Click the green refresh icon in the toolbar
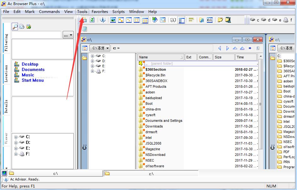The image size is (297, 190). coord(92,20)
